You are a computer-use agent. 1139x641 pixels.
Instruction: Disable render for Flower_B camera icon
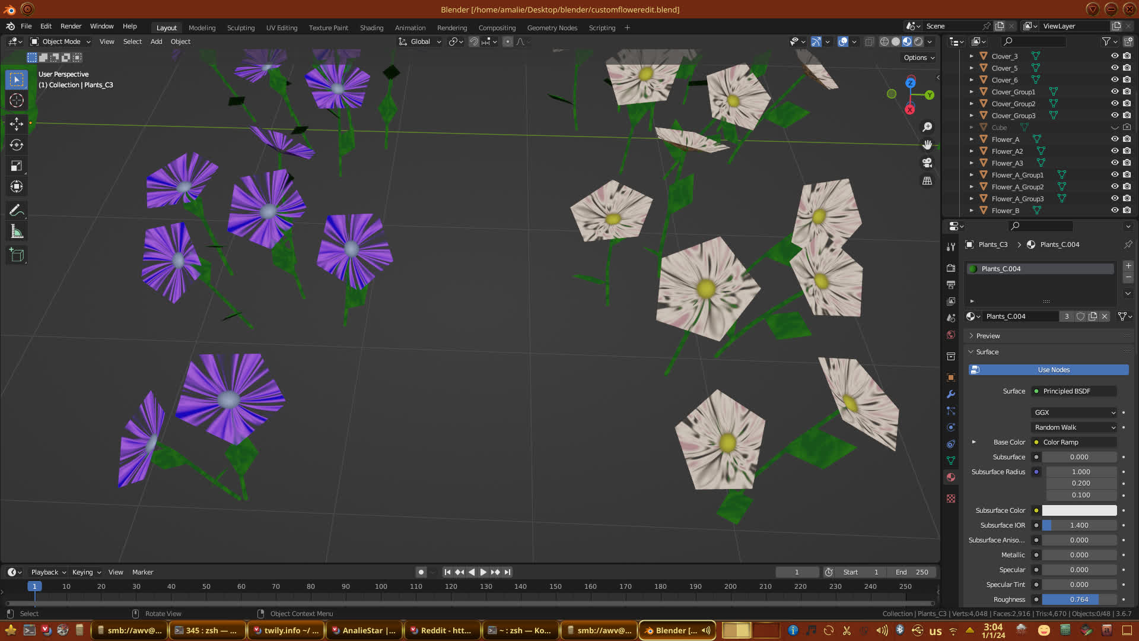(1127, 211)
